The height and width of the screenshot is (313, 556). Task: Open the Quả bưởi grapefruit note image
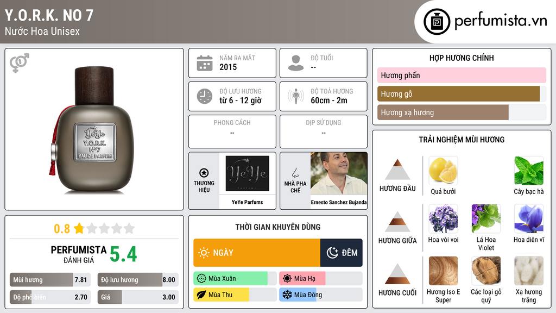point(443,170)
